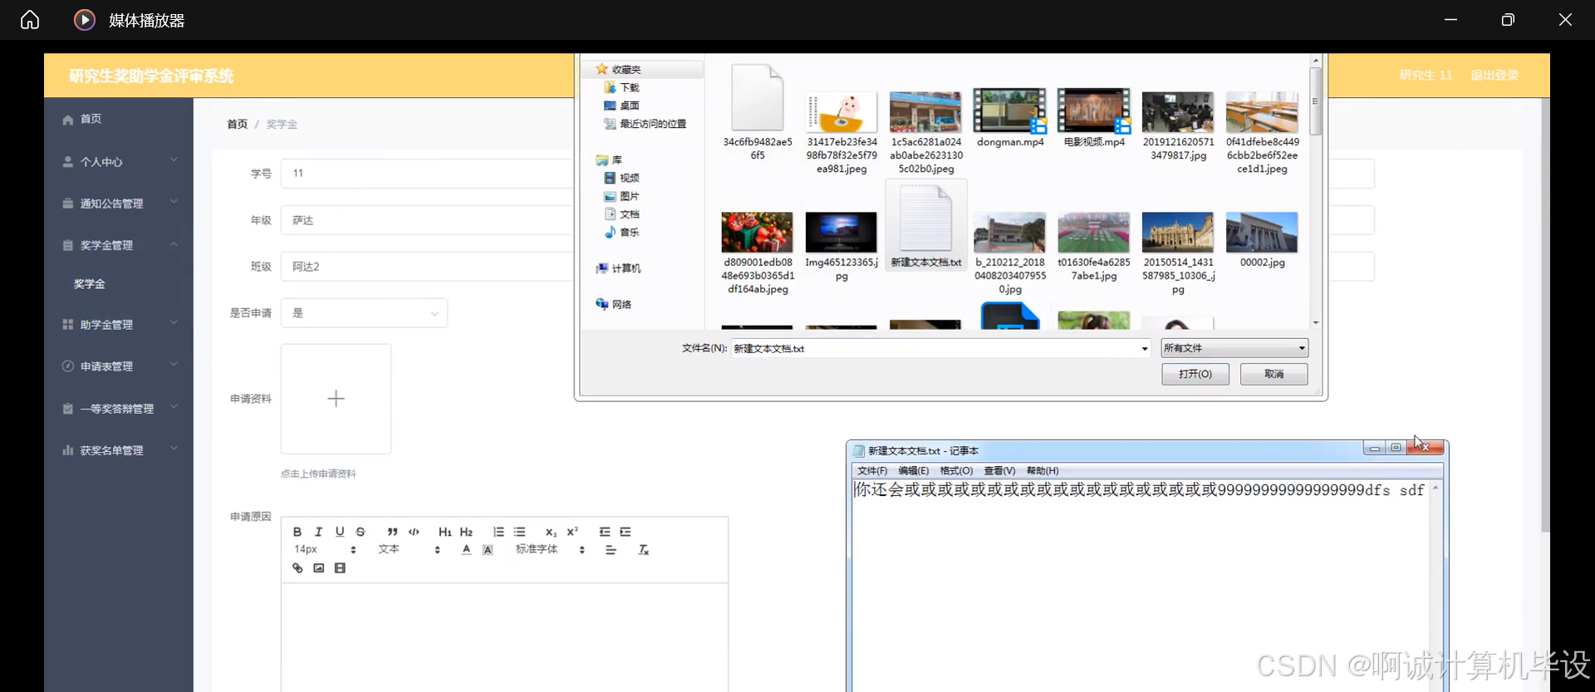Click the 班级 input field containing 阿达2
The height and width of the screenshot is (692, 1595).
pos(426,267)
